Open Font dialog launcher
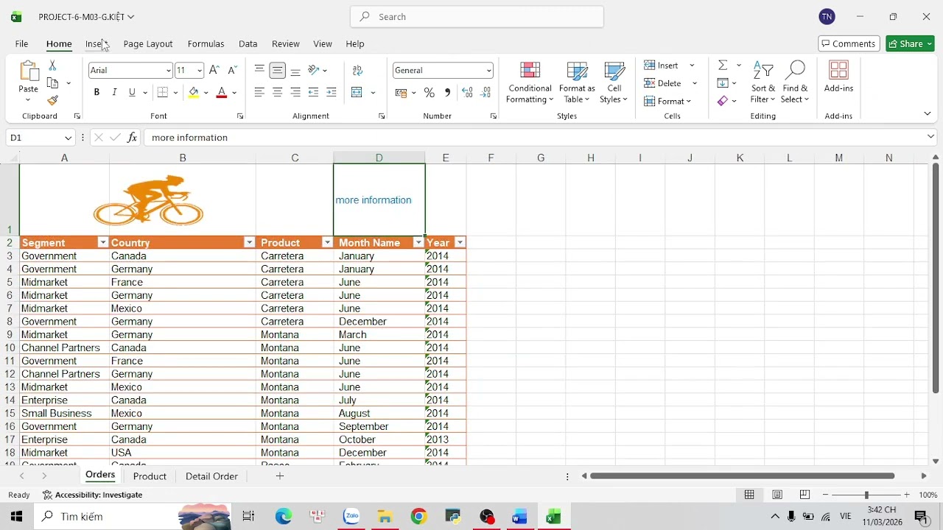The height and width of the screenshot is (530, 943). [x=240, y=116]
